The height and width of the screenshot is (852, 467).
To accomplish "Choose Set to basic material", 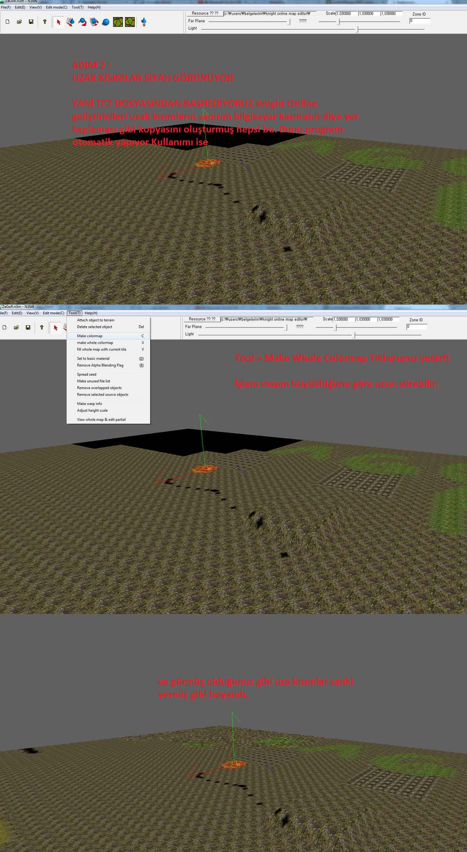I will (108, 358).
